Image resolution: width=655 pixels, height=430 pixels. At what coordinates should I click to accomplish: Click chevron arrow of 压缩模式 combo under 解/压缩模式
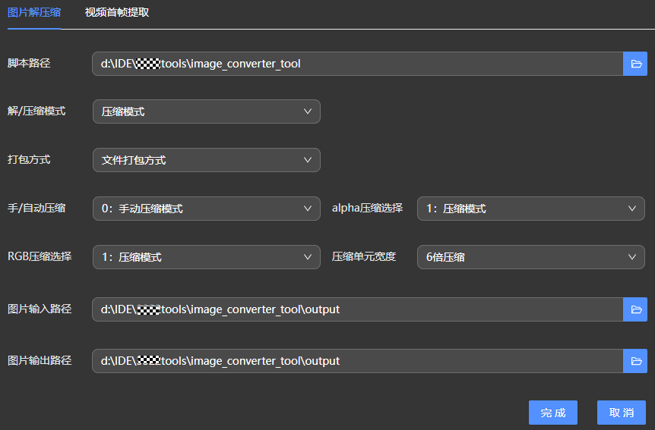coord(308,111)
